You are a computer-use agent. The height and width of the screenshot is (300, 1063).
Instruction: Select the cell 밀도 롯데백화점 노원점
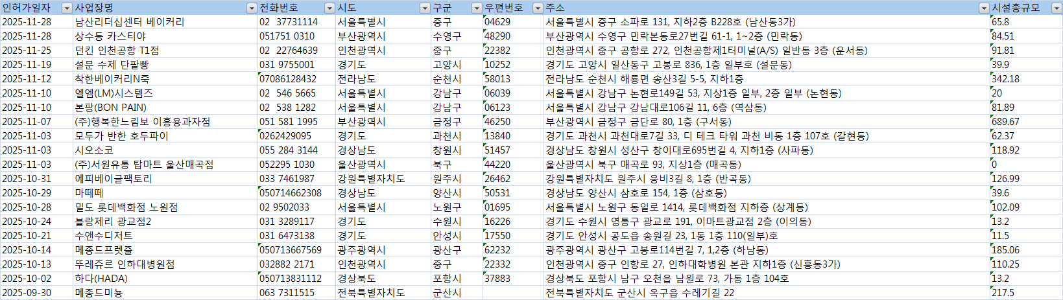coord(165,207)
